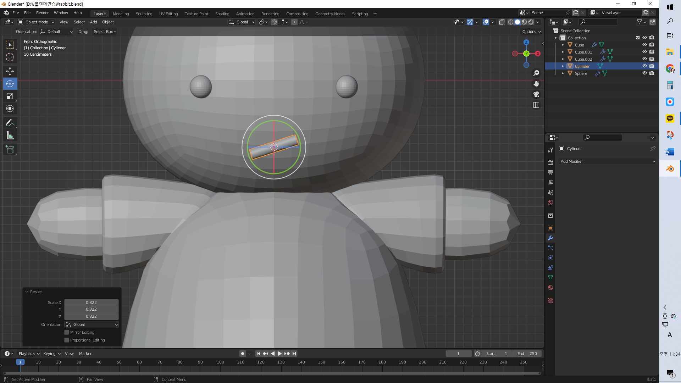Switch to the Shading workspace tab
This screenshot has width=681, height=383.
(222, 14)
